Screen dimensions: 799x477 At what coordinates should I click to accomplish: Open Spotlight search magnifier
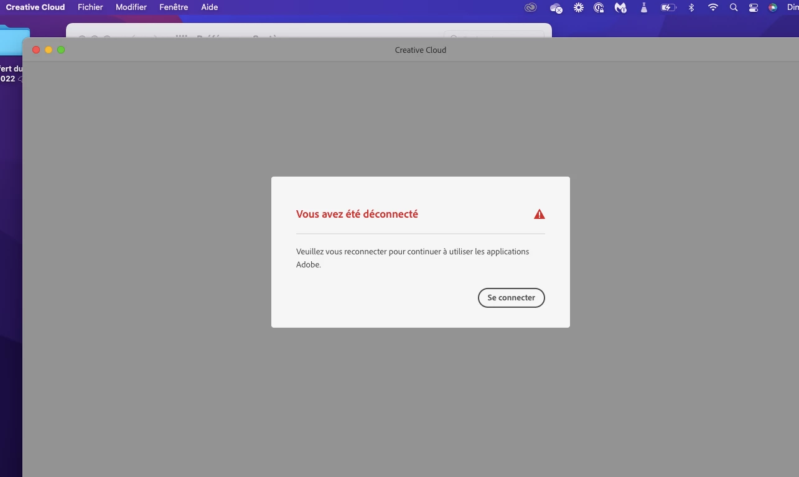point(734,7)
